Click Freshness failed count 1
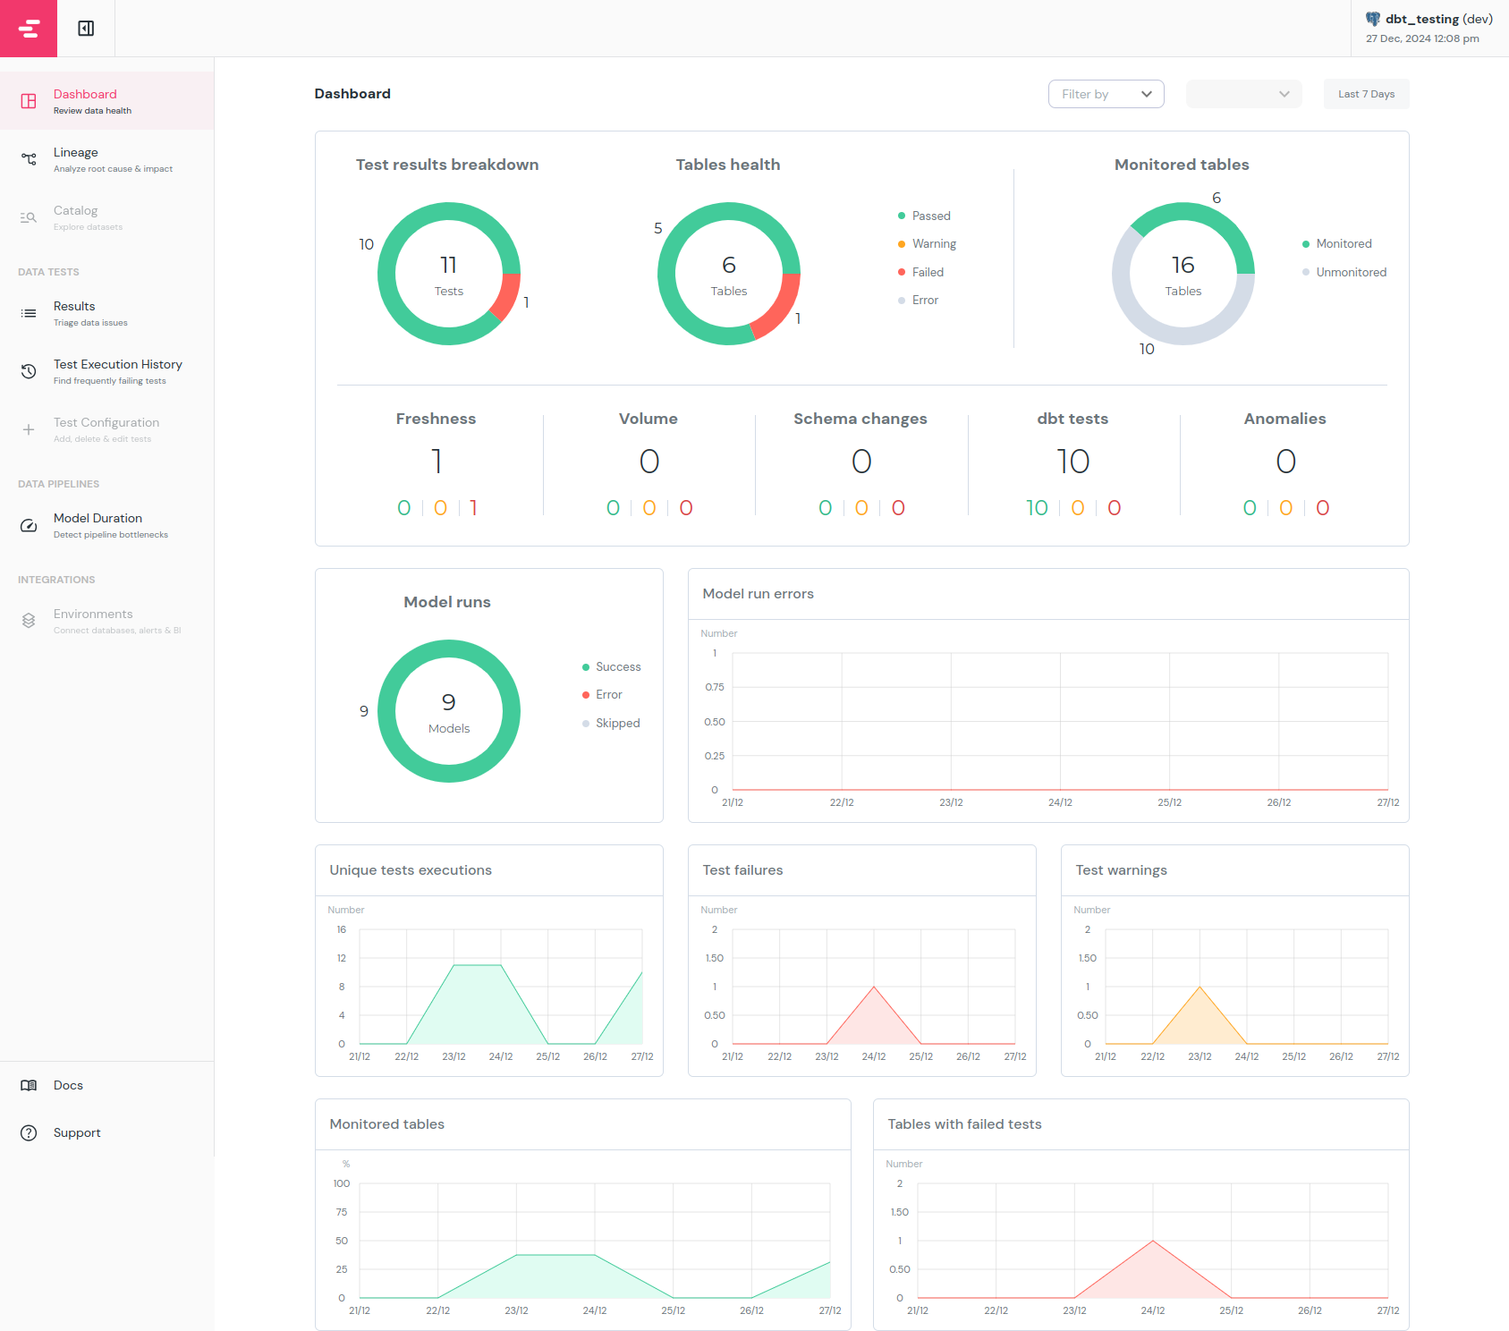 pos(473,508)
